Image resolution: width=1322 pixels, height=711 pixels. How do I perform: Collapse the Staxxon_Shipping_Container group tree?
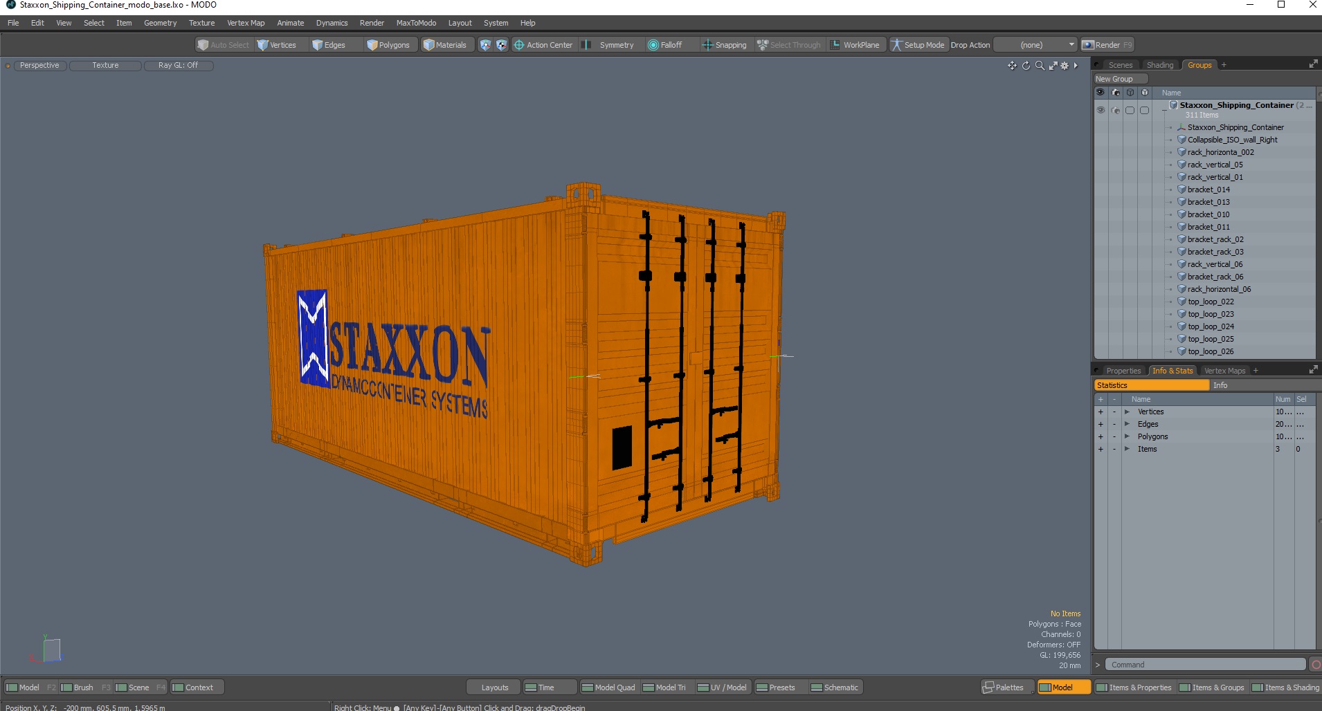point(1164,109)
